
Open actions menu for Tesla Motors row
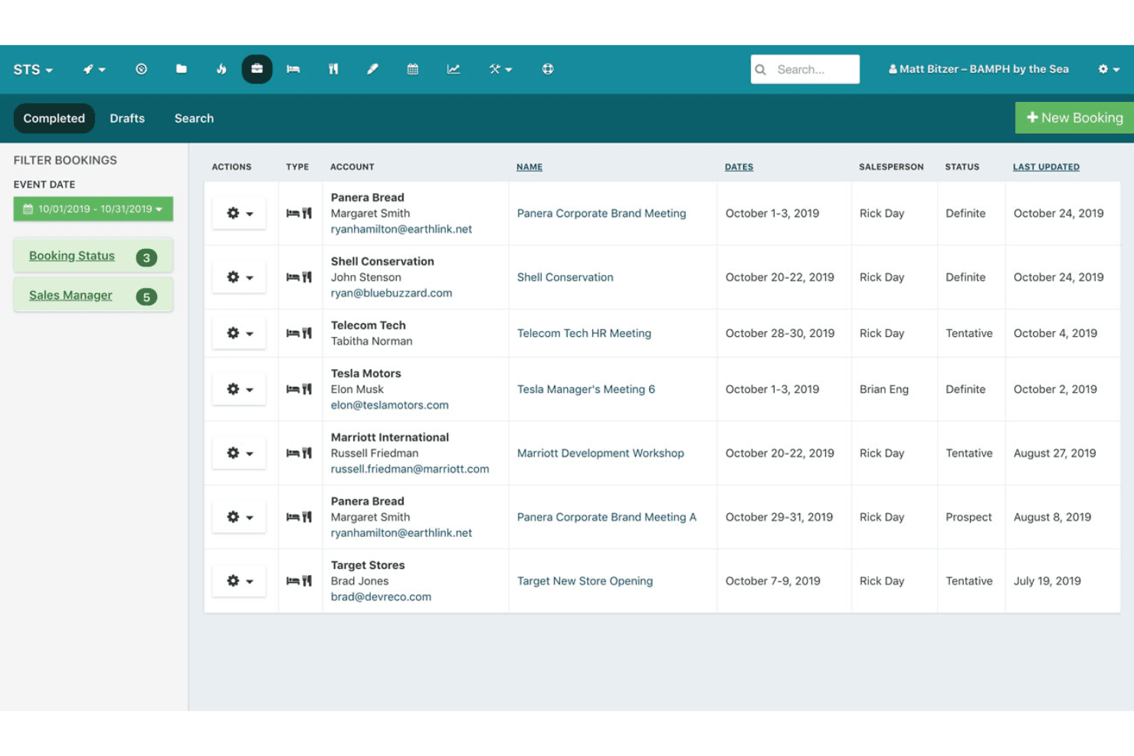click(x=239, y=389)
